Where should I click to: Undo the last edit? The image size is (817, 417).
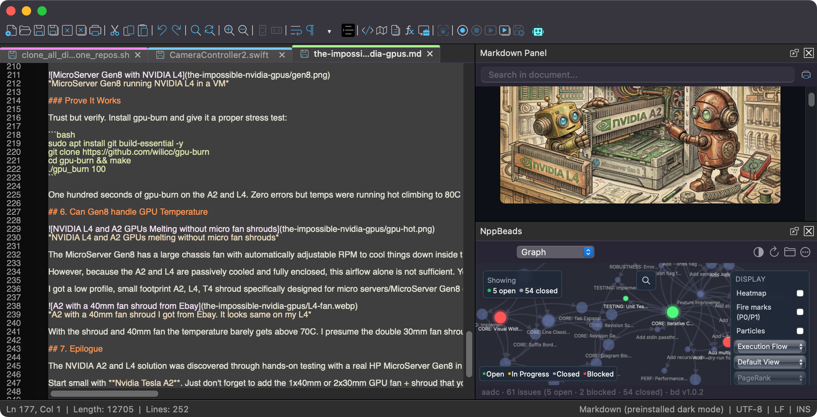pyautogui.click(x=163, y=30)
